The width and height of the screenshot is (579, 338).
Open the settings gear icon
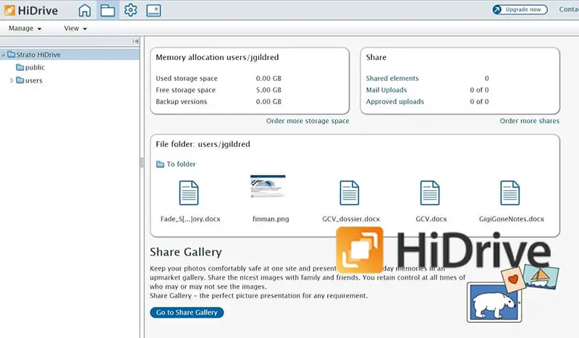130,10
